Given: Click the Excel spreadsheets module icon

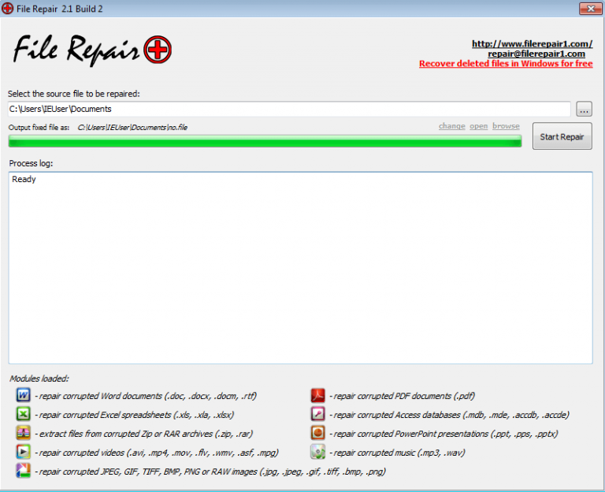Looking at the screenshot, I should tap(24, 414).
